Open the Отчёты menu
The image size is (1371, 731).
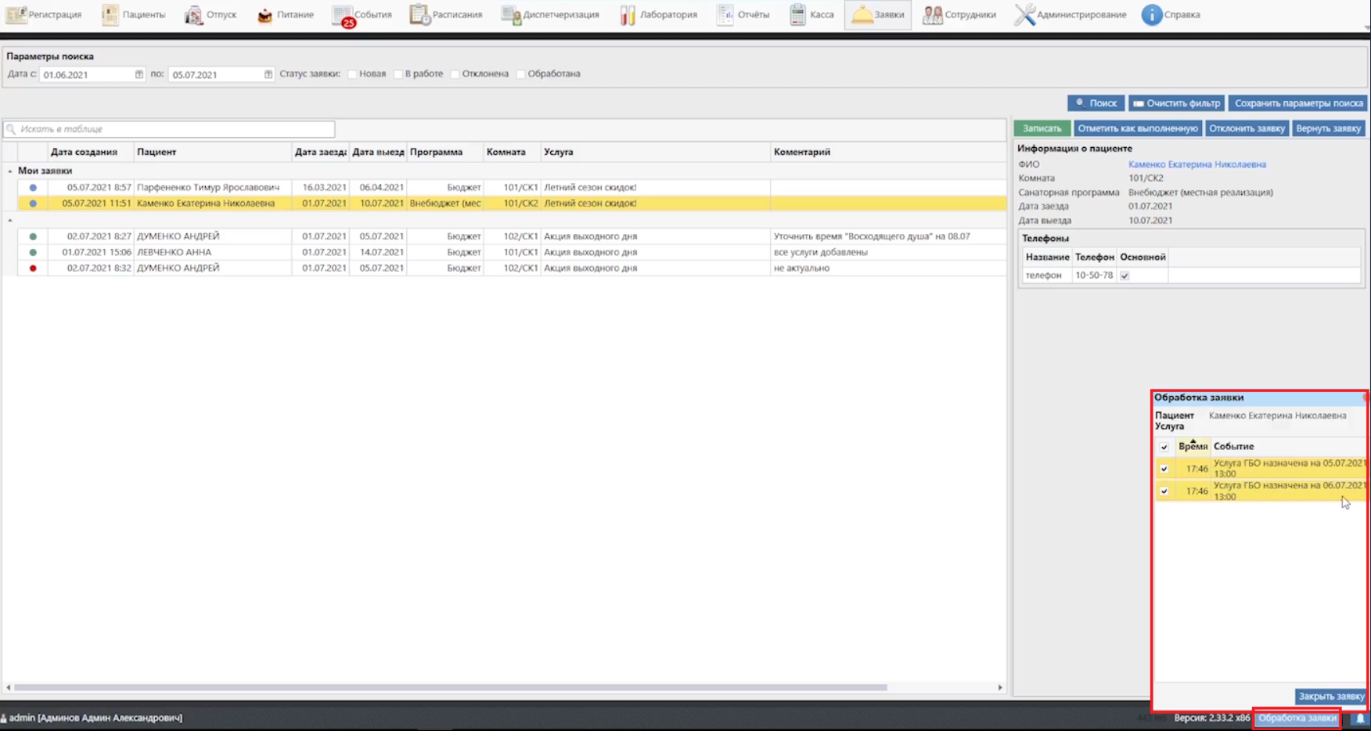click(743, 15)
